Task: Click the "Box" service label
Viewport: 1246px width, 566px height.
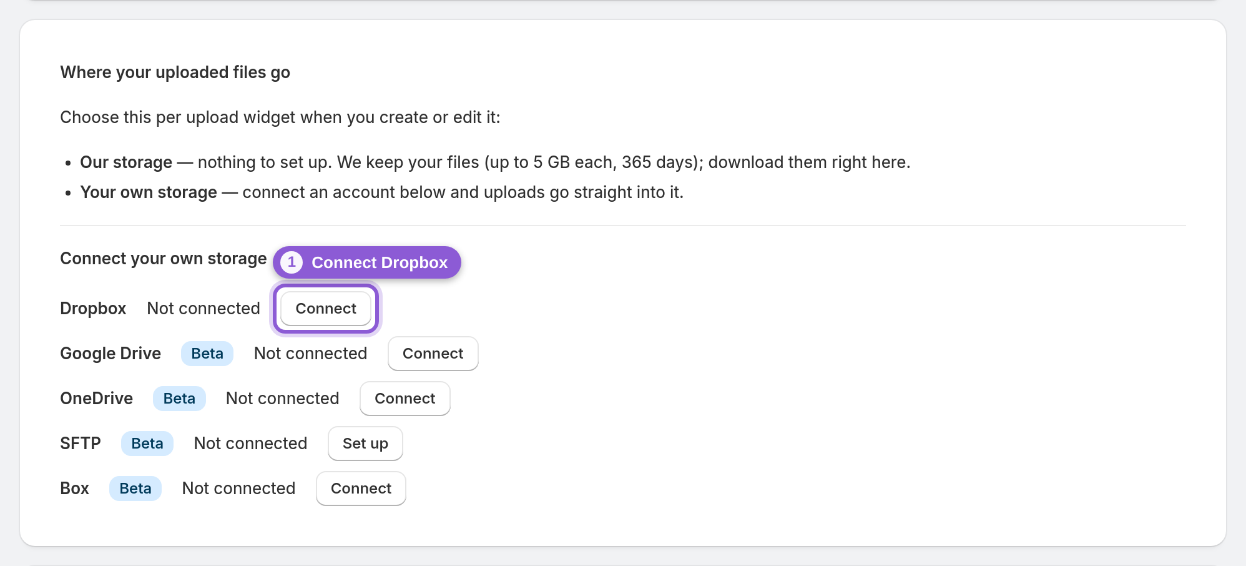Action: click(x=74, y=489)
